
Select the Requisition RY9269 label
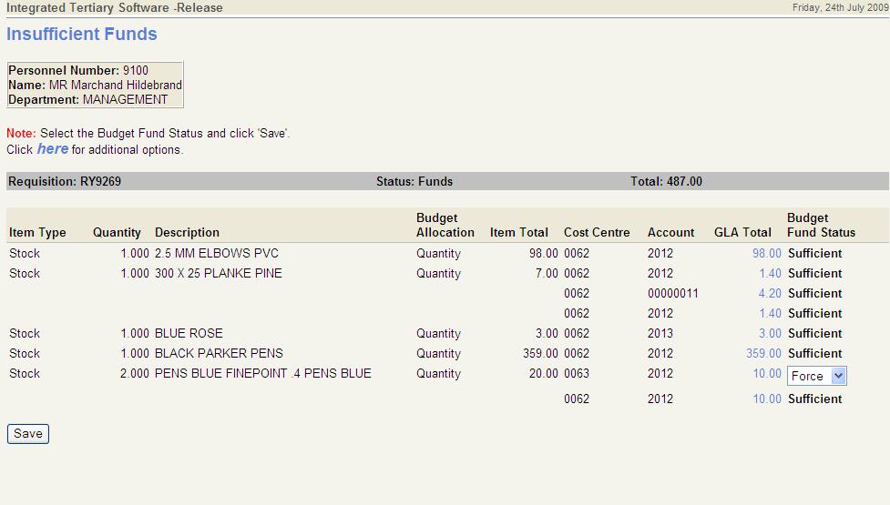tap(65, 181)
